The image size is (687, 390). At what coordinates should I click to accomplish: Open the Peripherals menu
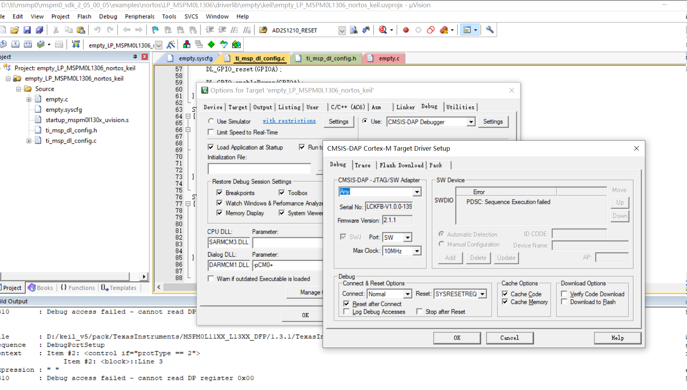coord(139,16)
